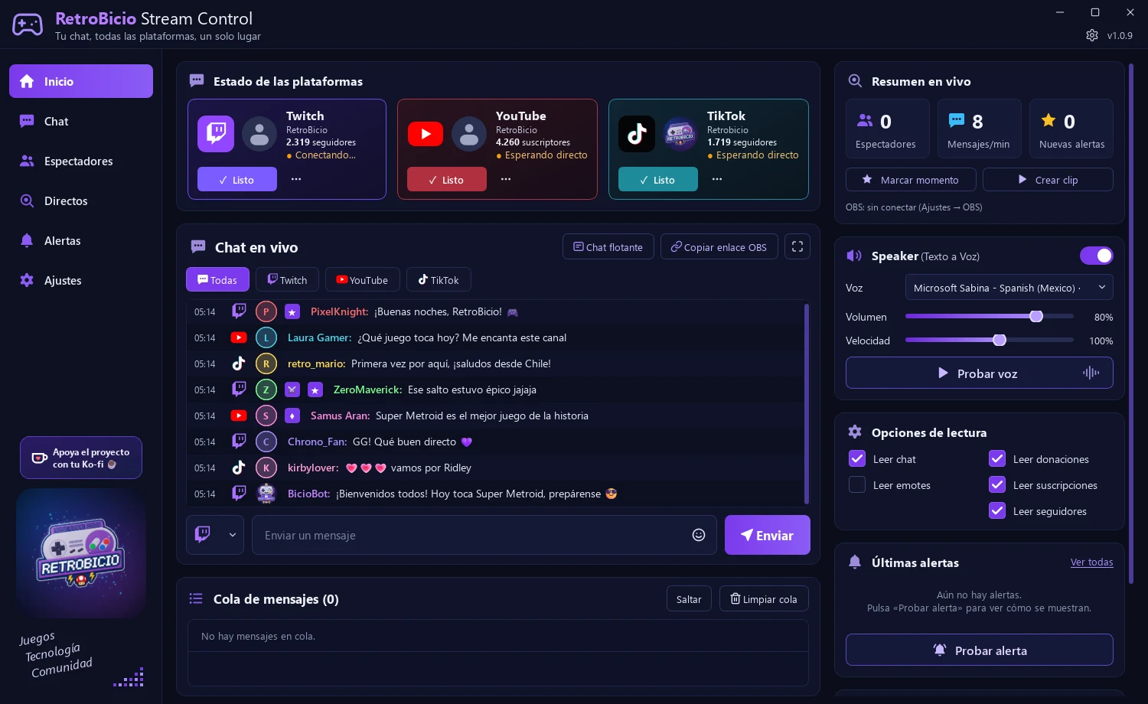Click bell icon in Últimas alertas header
Viewport: 1148px width, 704px height.
(x=855, y=562)
